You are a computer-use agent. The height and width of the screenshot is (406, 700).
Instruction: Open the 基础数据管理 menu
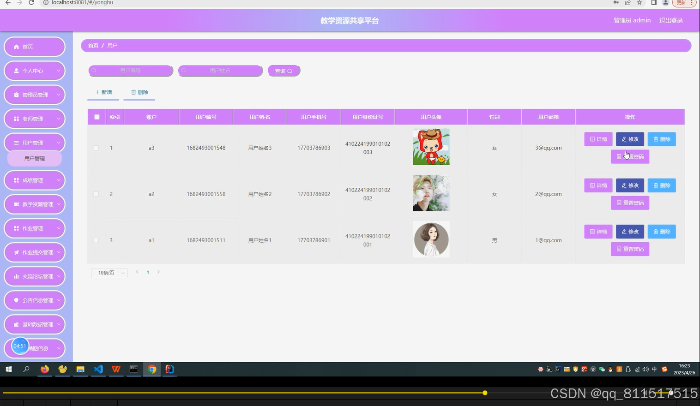[x=35, y=324]
